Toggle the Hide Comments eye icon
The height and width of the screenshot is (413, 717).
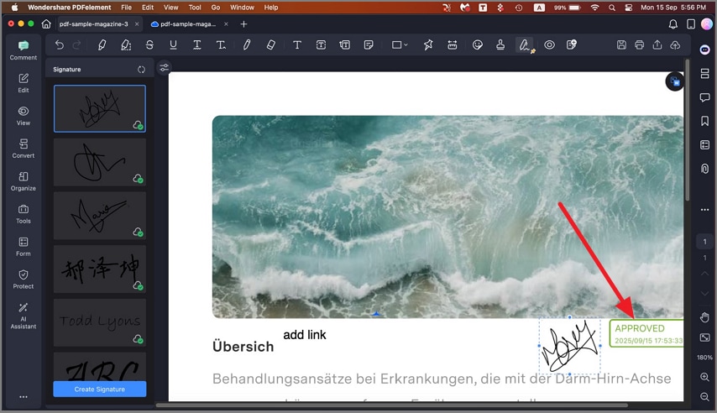pos(549,44)
